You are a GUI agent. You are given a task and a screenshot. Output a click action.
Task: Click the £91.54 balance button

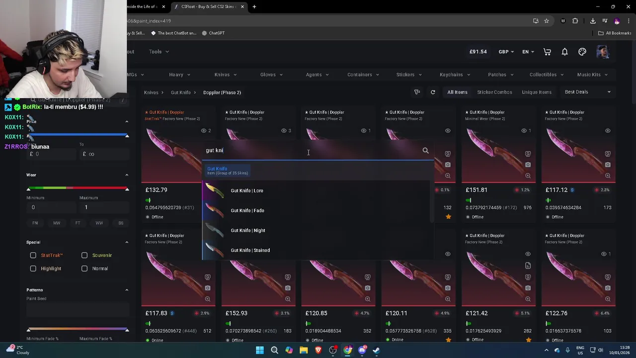coord(478,52)
